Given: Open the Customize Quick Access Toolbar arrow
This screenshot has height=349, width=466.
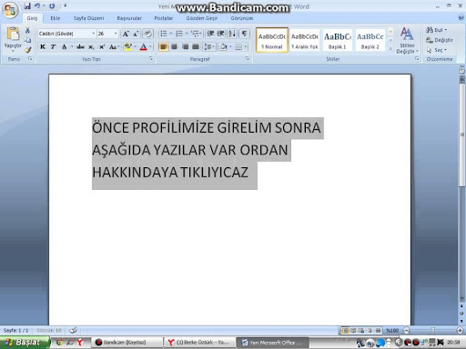Looking at the screenshot, I should [x=65, y=5].
